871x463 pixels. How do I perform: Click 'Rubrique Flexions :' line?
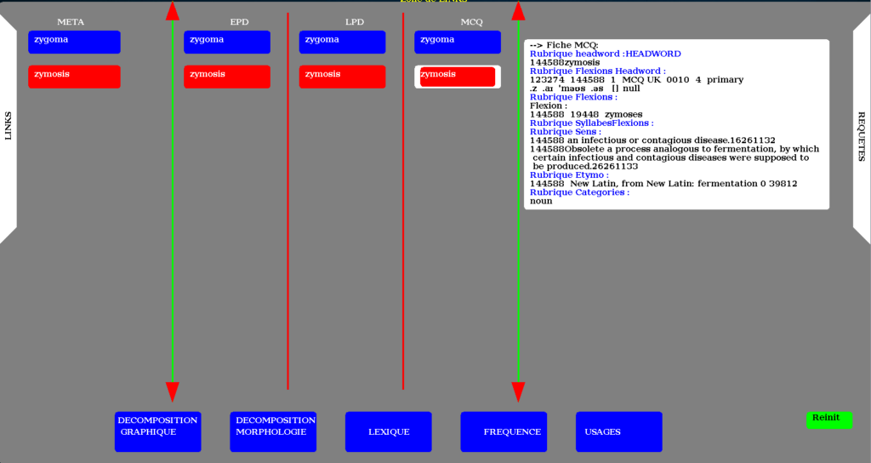[x=573, y=97]
